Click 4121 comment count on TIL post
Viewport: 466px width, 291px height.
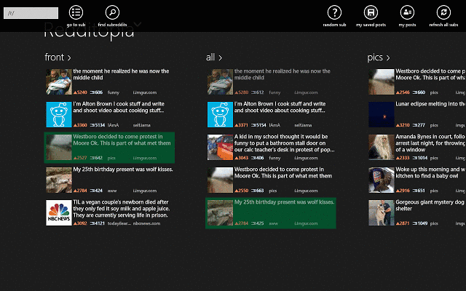98,223
